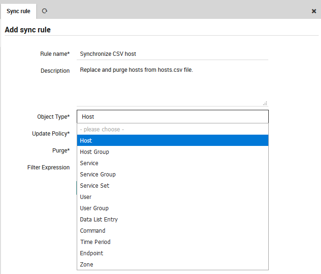Image resolution: width=321 pixels, height=274 pixels.
Task: Close the Sync rule panel
Action: 314,11
